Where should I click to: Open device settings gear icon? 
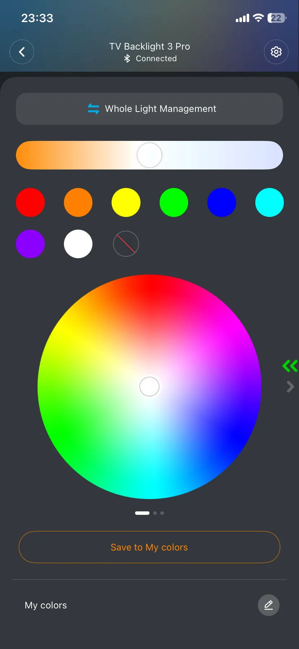click(276, 52)
